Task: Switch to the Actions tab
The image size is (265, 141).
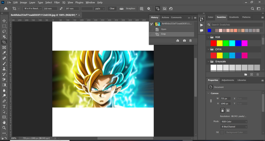Action: click(165, 17)
